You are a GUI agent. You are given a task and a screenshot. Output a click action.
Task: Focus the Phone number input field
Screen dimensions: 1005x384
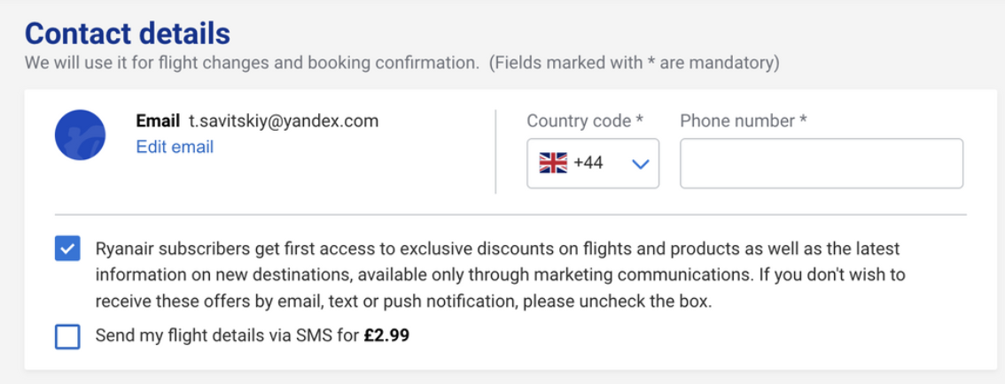point(822,164)
